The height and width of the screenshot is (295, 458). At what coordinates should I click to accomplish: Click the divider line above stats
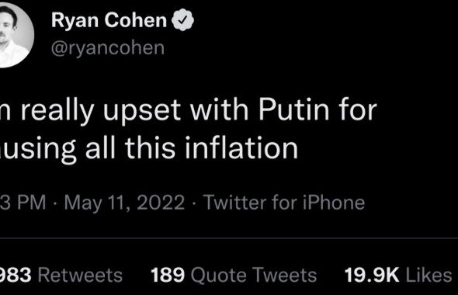tap(229, 238)
